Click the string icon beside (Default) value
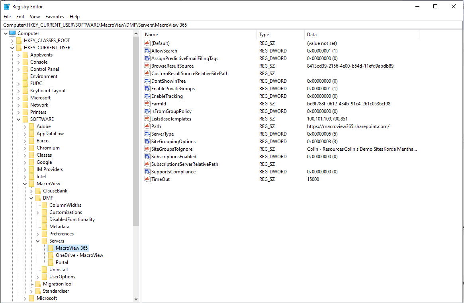This screenshot has height=303, width=464. tap(147, 43)
